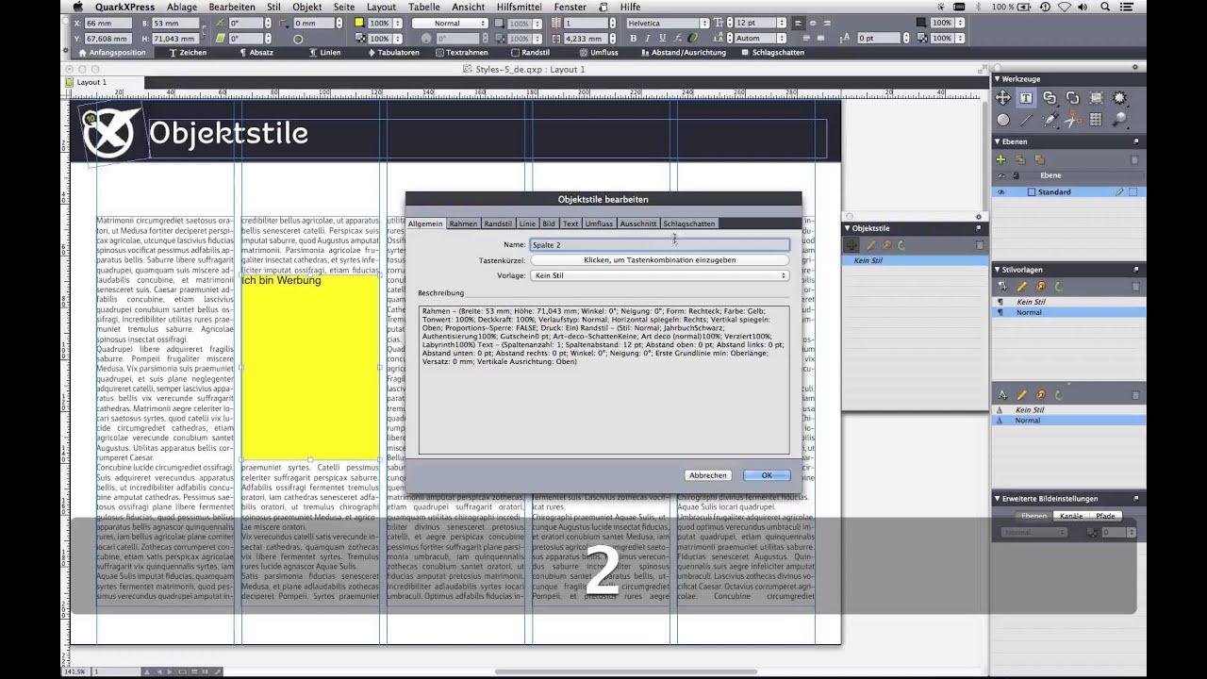Click the Abbrechen button
Screen dimensions: 1207x679
[x=707, y=475]
